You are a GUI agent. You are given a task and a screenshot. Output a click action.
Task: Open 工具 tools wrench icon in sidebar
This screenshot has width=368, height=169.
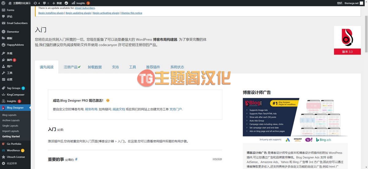pos(3,73)
